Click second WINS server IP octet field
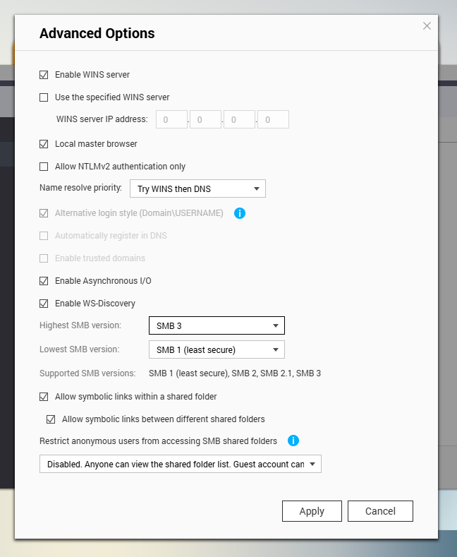Viewport: 457px width, 557px height. point(205,120)
